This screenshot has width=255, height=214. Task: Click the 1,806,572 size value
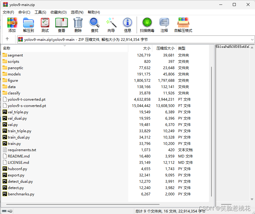point(142,80)
